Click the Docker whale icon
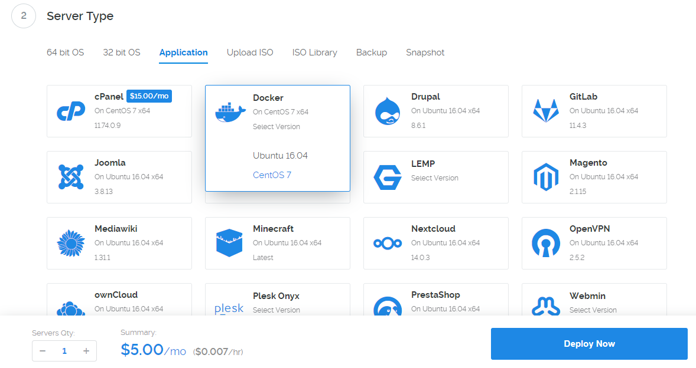 pyautogui.click(x=230, y=113)
